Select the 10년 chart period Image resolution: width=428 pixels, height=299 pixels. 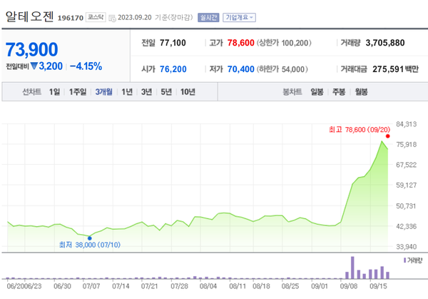pyautogui.click(x=188, y=91)
